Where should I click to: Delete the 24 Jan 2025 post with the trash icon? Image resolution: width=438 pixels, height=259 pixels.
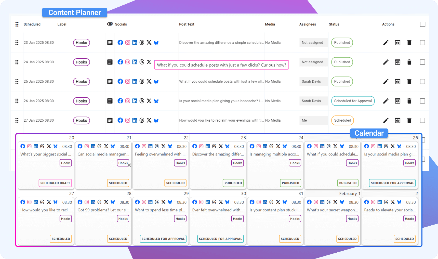(409, 62)
